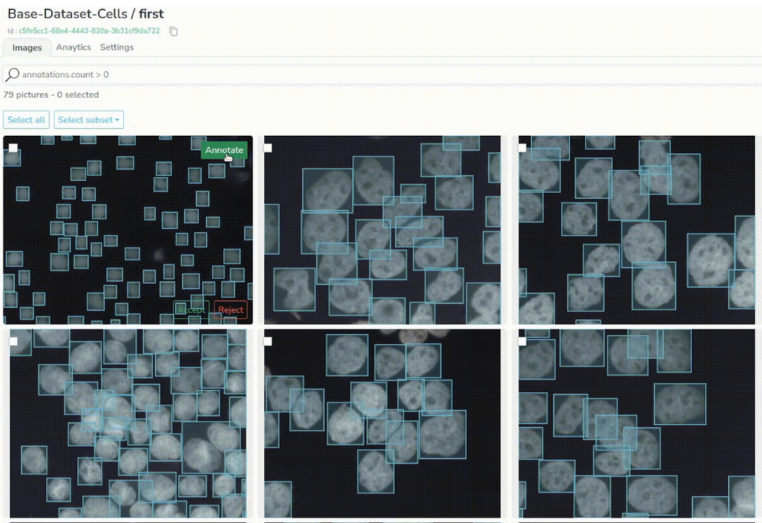This screenshot has width=762, height=523.
Task: Check the selection box on the top-middle image
Action: pos(267,147)
